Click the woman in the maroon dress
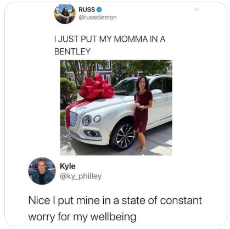The height and width of the screenshot is (229, 230). pos(142,114)
